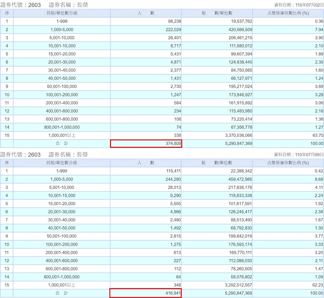Viewport: 324px width, 298px height.
Task: Select the holder count 222,029
Action: click(173, 29)
